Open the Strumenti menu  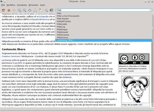(x=33, y=5)
